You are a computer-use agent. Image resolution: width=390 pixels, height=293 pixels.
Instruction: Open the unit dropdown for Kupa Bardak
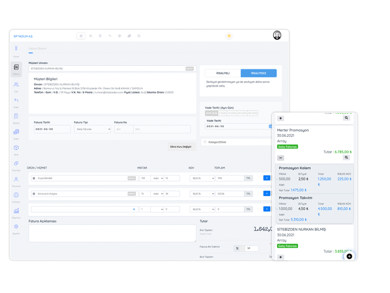click(x=157, y=178)
